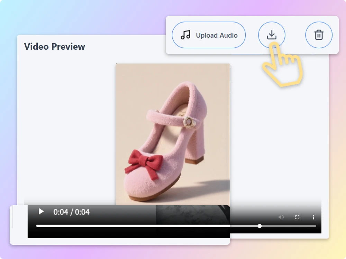Image resolution: width=346 pixels, height=259 pixels.
Task: Click the "Upload Audio" text label
Action: tap(217, 35)
